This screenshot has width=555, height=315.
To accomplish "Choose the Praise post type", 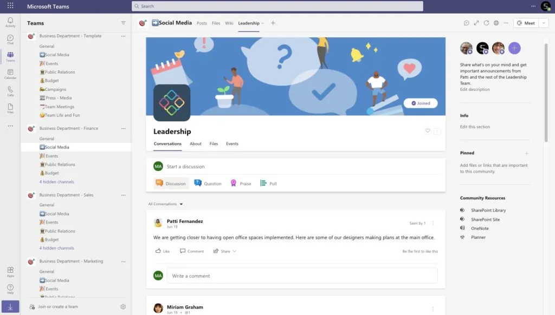I will [241, 183].
